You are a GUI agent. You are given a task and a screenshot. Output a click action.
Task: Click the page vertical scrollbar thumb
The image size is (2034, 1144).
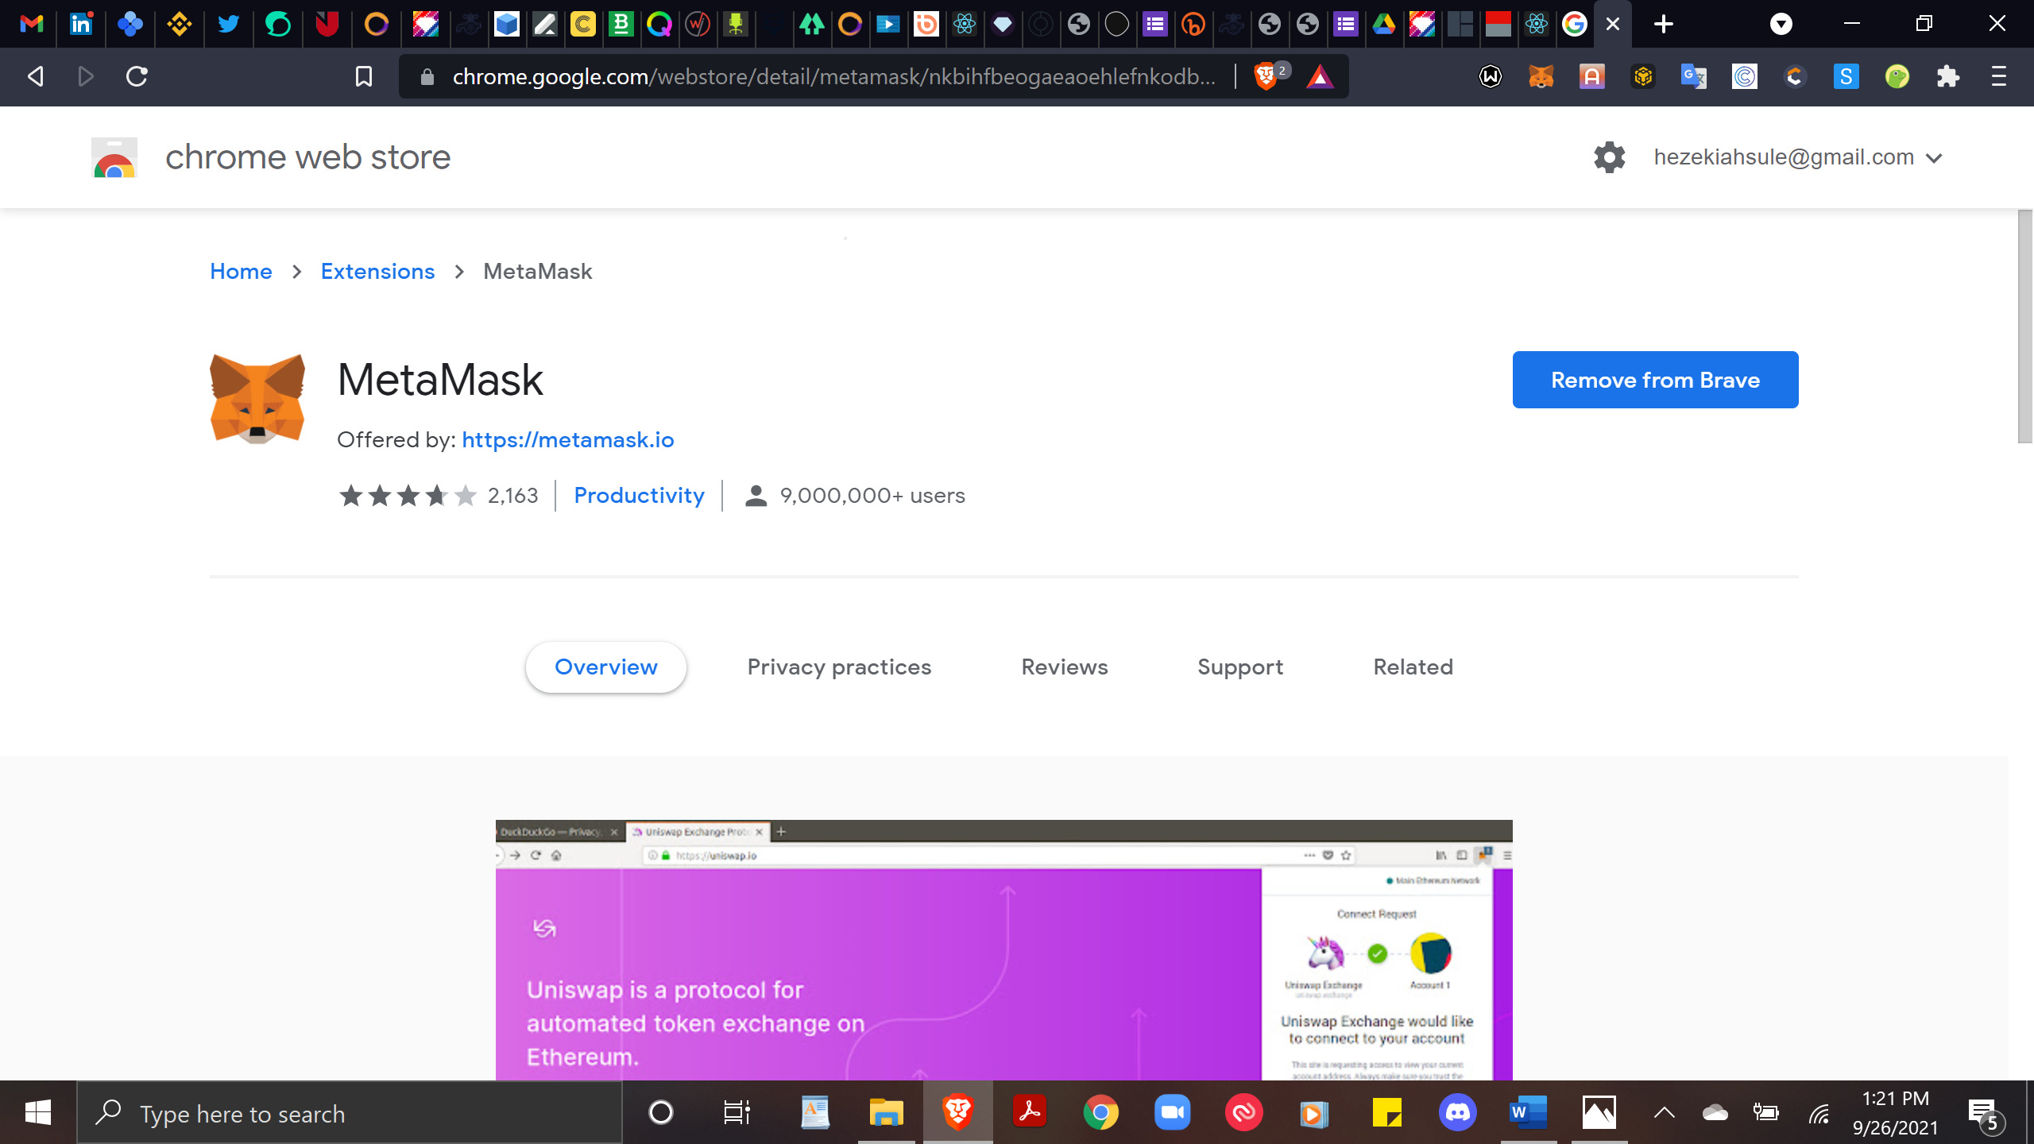(x=2025, y=326)
